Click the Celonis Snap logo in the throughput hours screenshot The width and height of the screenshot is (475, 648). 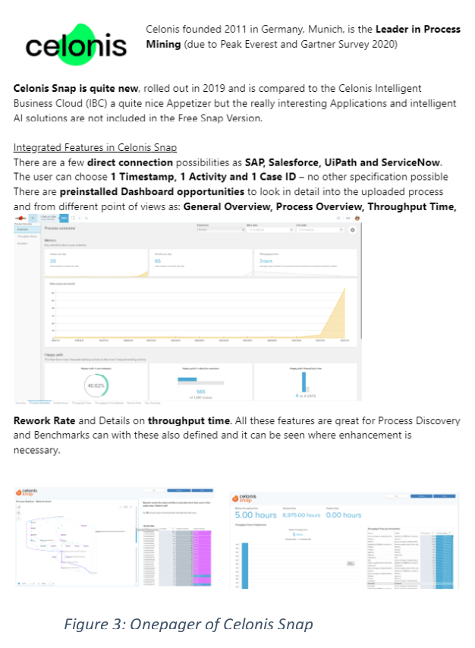(244, 498)
